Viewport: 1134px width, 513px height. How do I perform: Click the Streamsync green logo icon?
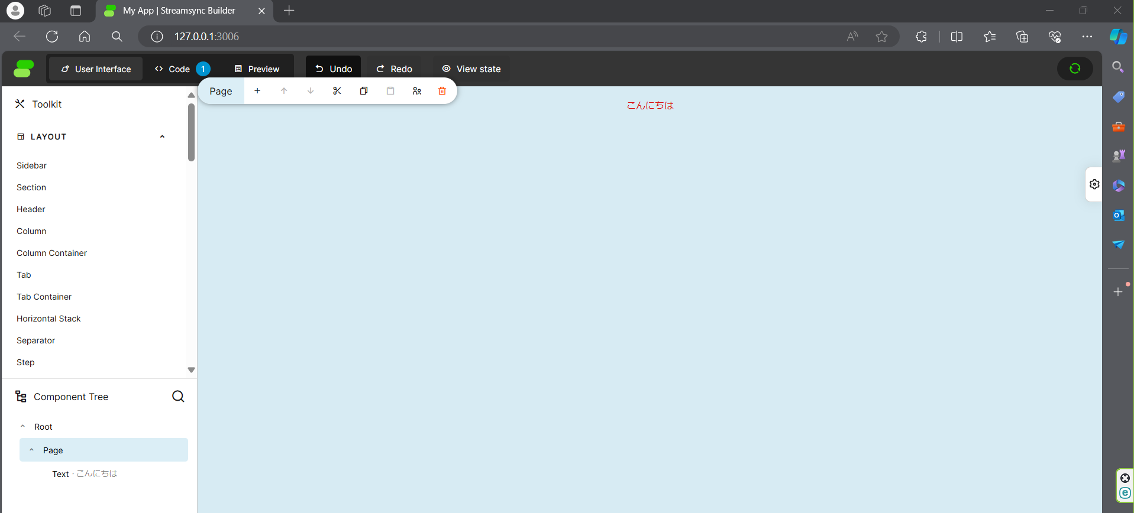coord(24,69)
